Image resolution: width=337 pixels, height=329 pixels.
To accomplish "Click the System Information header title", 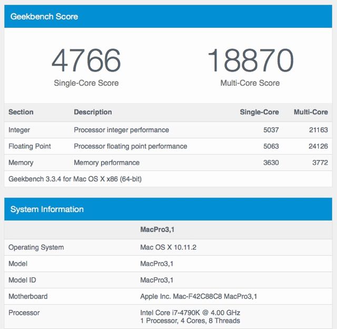I will click(47, 210).
